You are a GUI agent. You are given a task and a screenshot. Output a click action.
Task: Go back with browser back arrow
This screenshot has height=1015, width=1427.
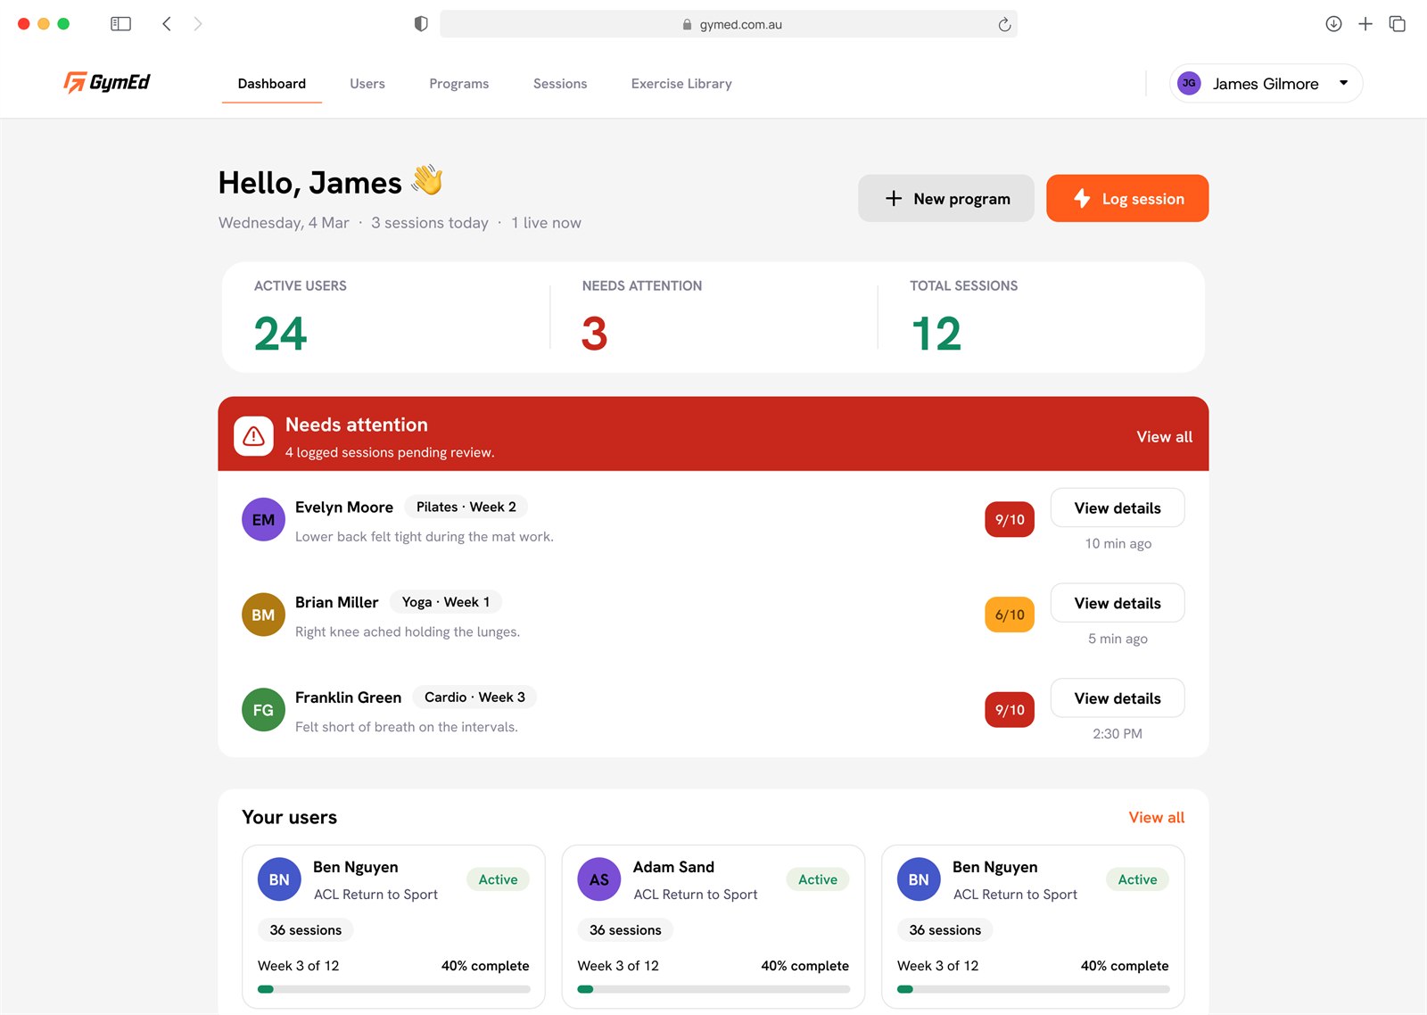[x=167, y=24]
